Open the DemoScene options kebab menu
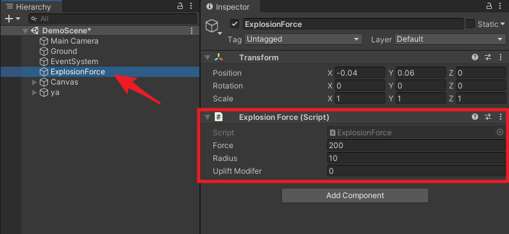509x234 pixels. click(x=192, y=31)
